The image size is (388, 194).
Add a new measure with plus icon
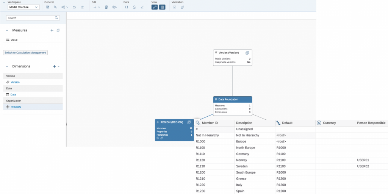click(x=52, y=30)
